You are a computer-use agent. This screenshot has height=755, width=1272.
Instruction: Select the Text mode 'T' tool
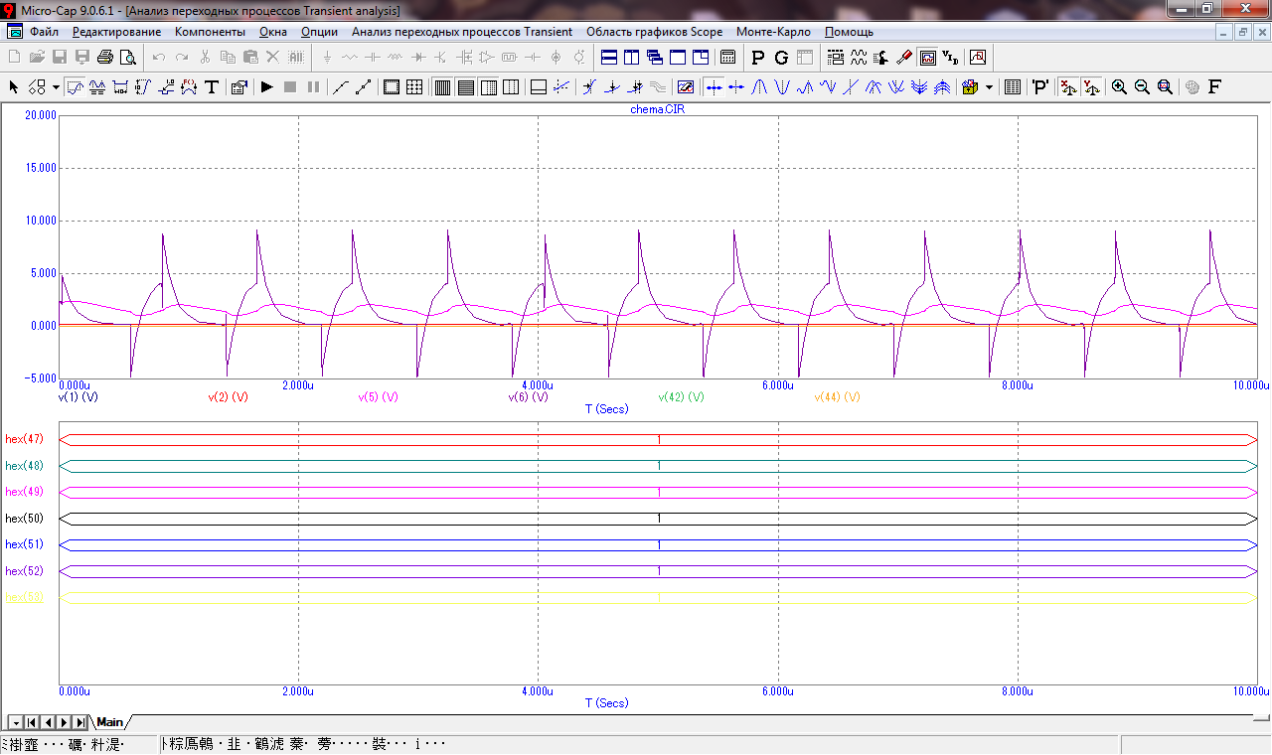tap(212, 87)
